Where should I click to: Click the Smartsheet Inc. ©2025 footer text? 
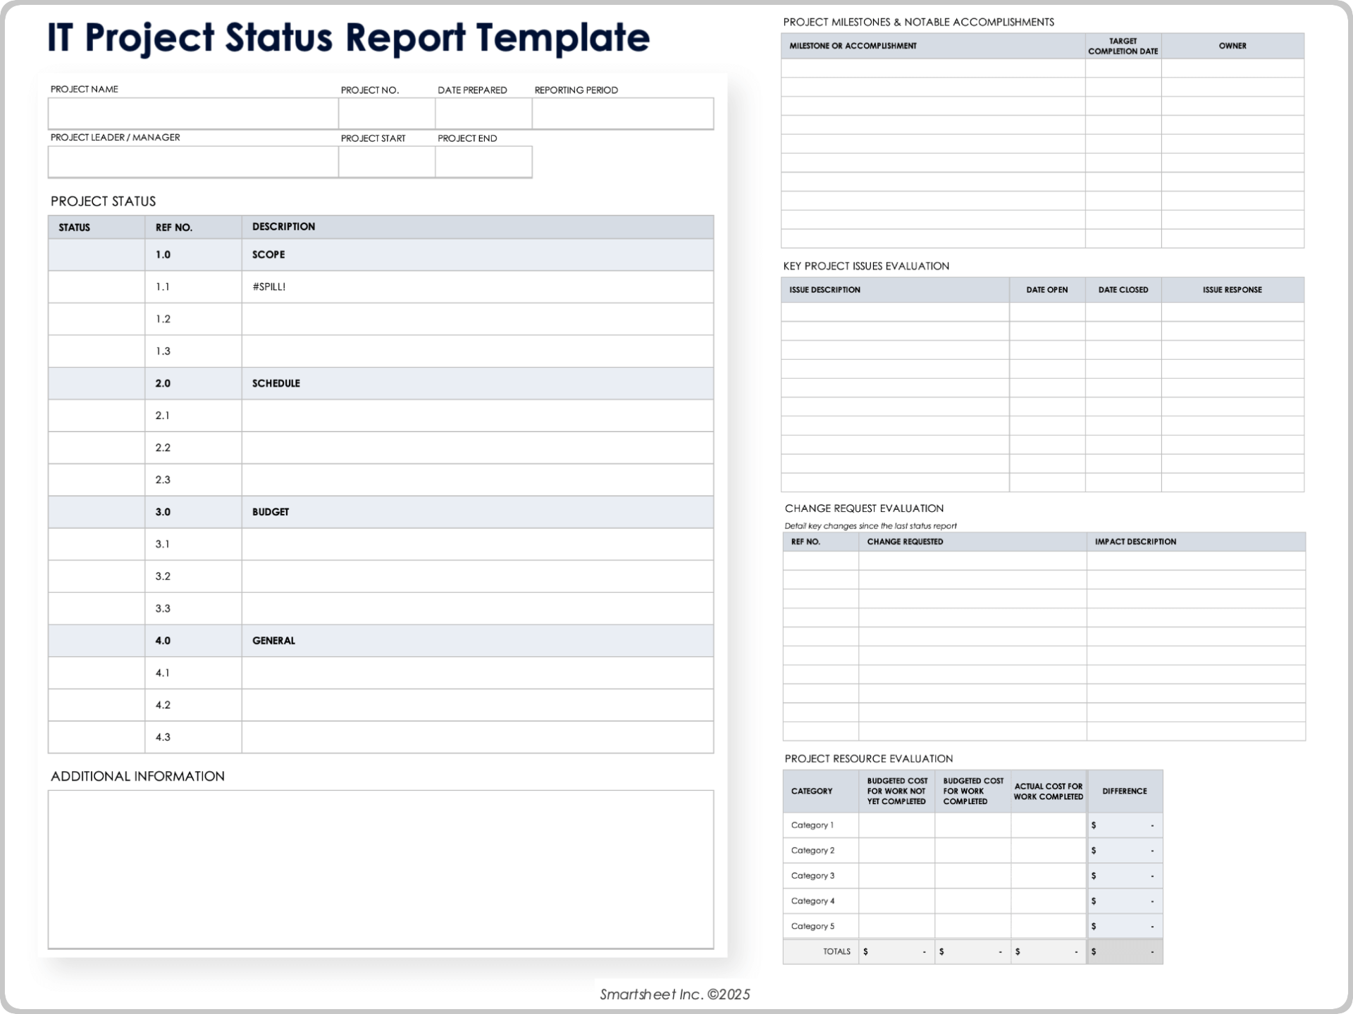click(x=676, y=995)
